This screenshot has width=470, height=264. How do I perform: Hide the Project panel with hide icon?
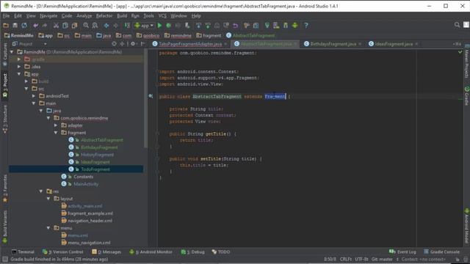(x=143, y=44)
